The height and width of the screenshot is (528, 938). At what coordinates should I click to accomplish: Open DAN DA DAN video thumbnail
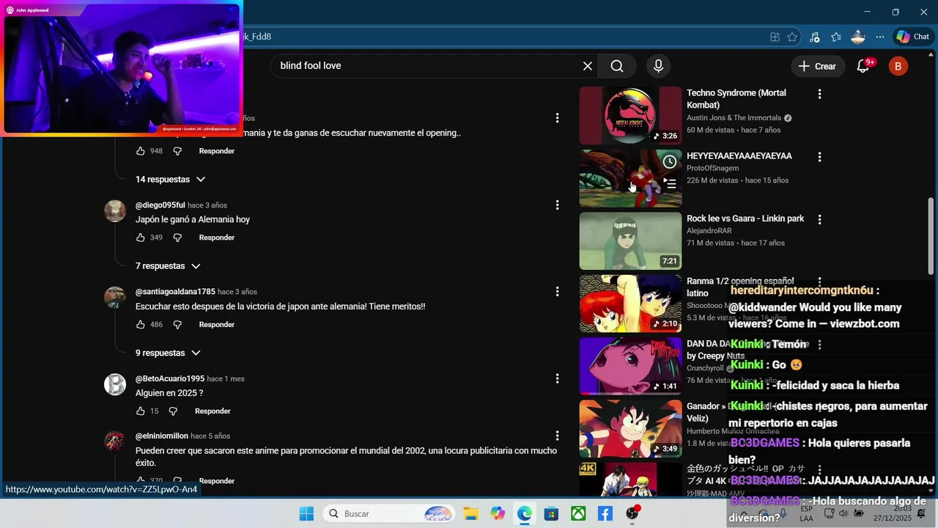coord(630,366)
